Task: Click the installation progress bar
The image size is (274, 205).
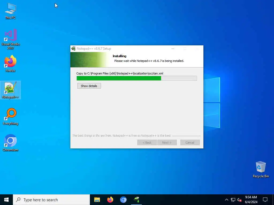Action: 137,78
